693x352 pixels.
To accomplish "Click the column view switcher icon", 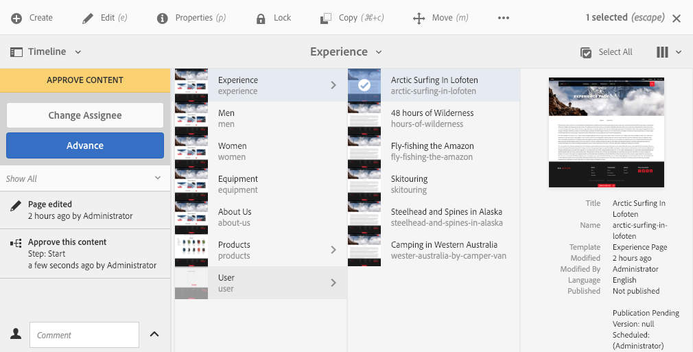I will click(x=662, y=52).
